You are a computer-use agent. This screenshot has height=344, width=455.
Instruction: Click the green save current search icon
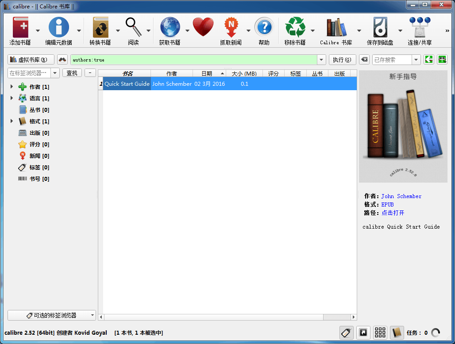pyautogui.click(x=442, y=60)
